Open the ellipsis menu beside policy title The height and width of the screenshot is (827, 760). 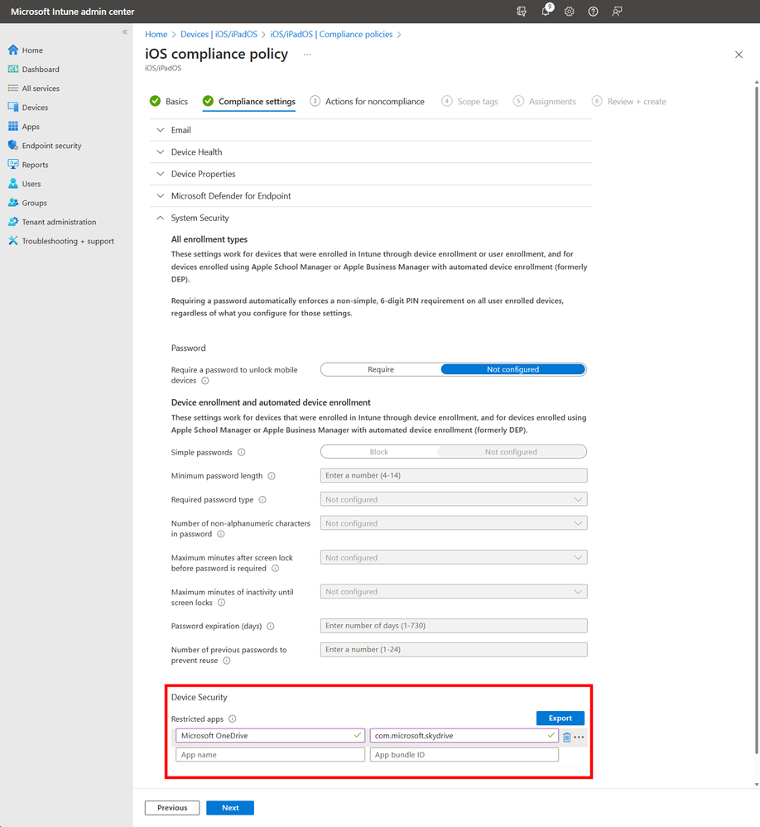pyautogui.click(x=307, y=55)
